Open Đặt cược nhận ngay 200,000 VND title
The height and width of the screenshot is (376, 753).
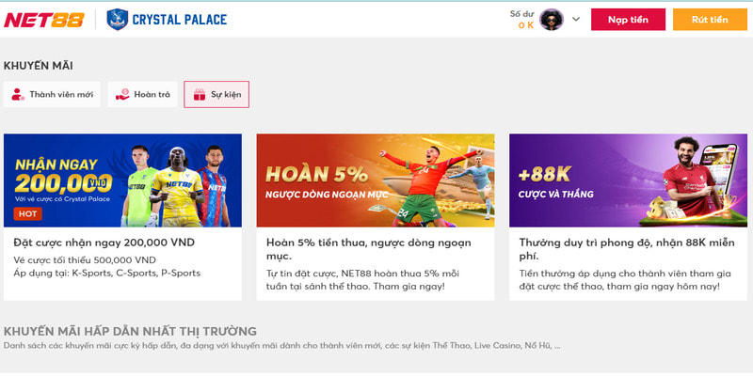click(104, 243)
